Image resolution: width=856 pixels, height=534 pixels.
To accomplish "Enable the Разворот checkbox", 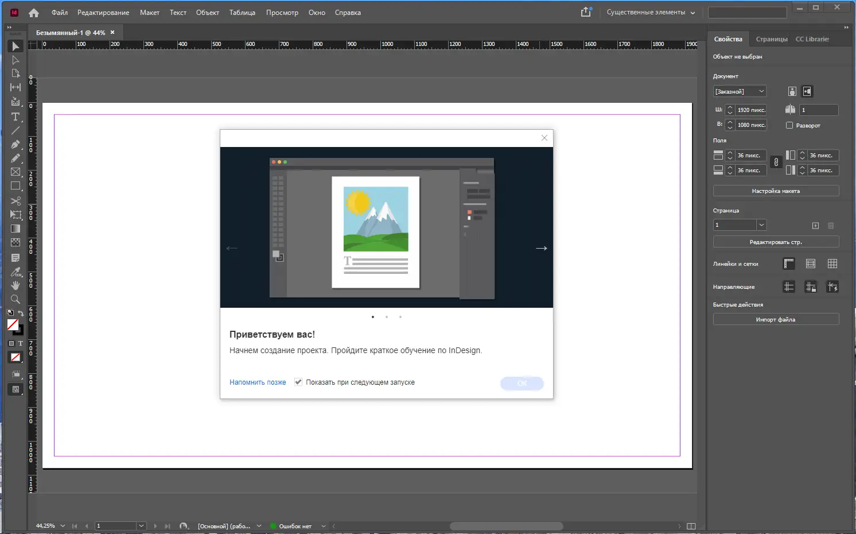I will (x=789, y=125).
